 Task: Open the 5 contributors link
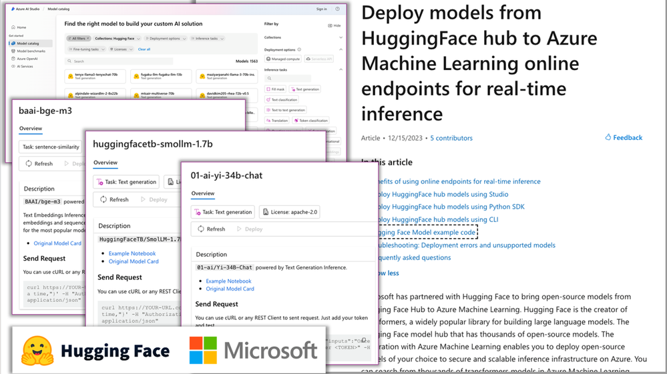[451, 138]
